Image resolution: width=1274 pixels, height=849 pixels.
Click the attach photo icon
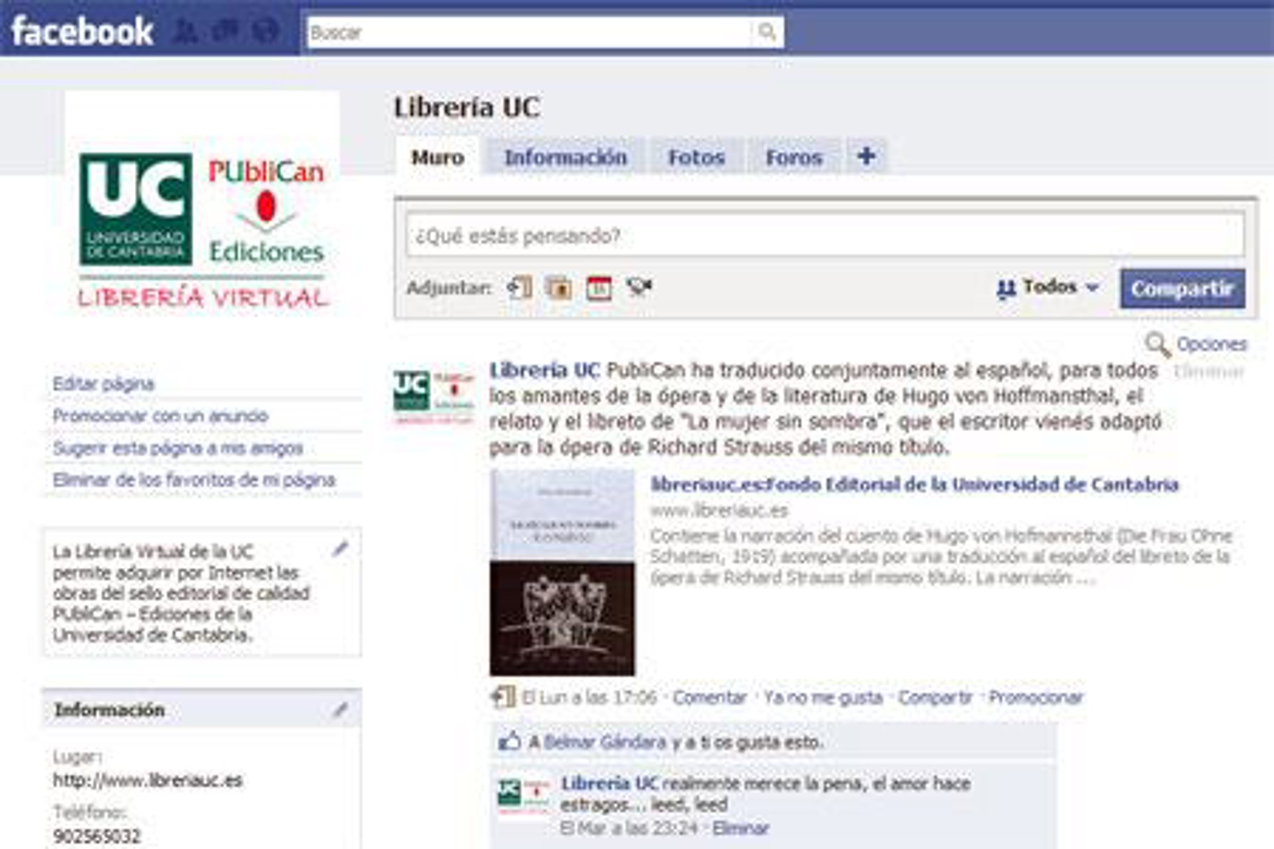(559, 288)
